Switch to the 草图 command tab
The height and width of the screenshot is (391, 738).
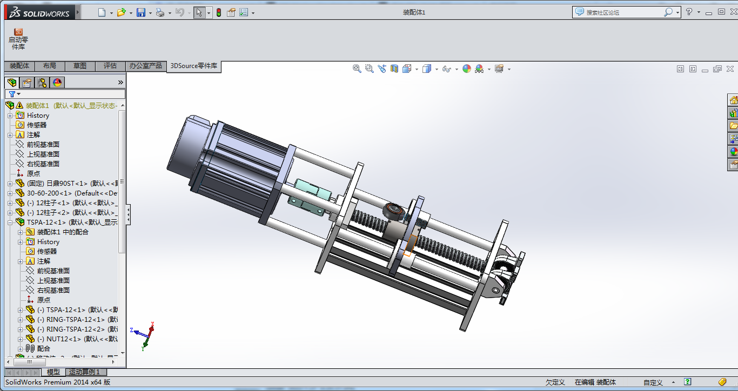click(79, 66)
